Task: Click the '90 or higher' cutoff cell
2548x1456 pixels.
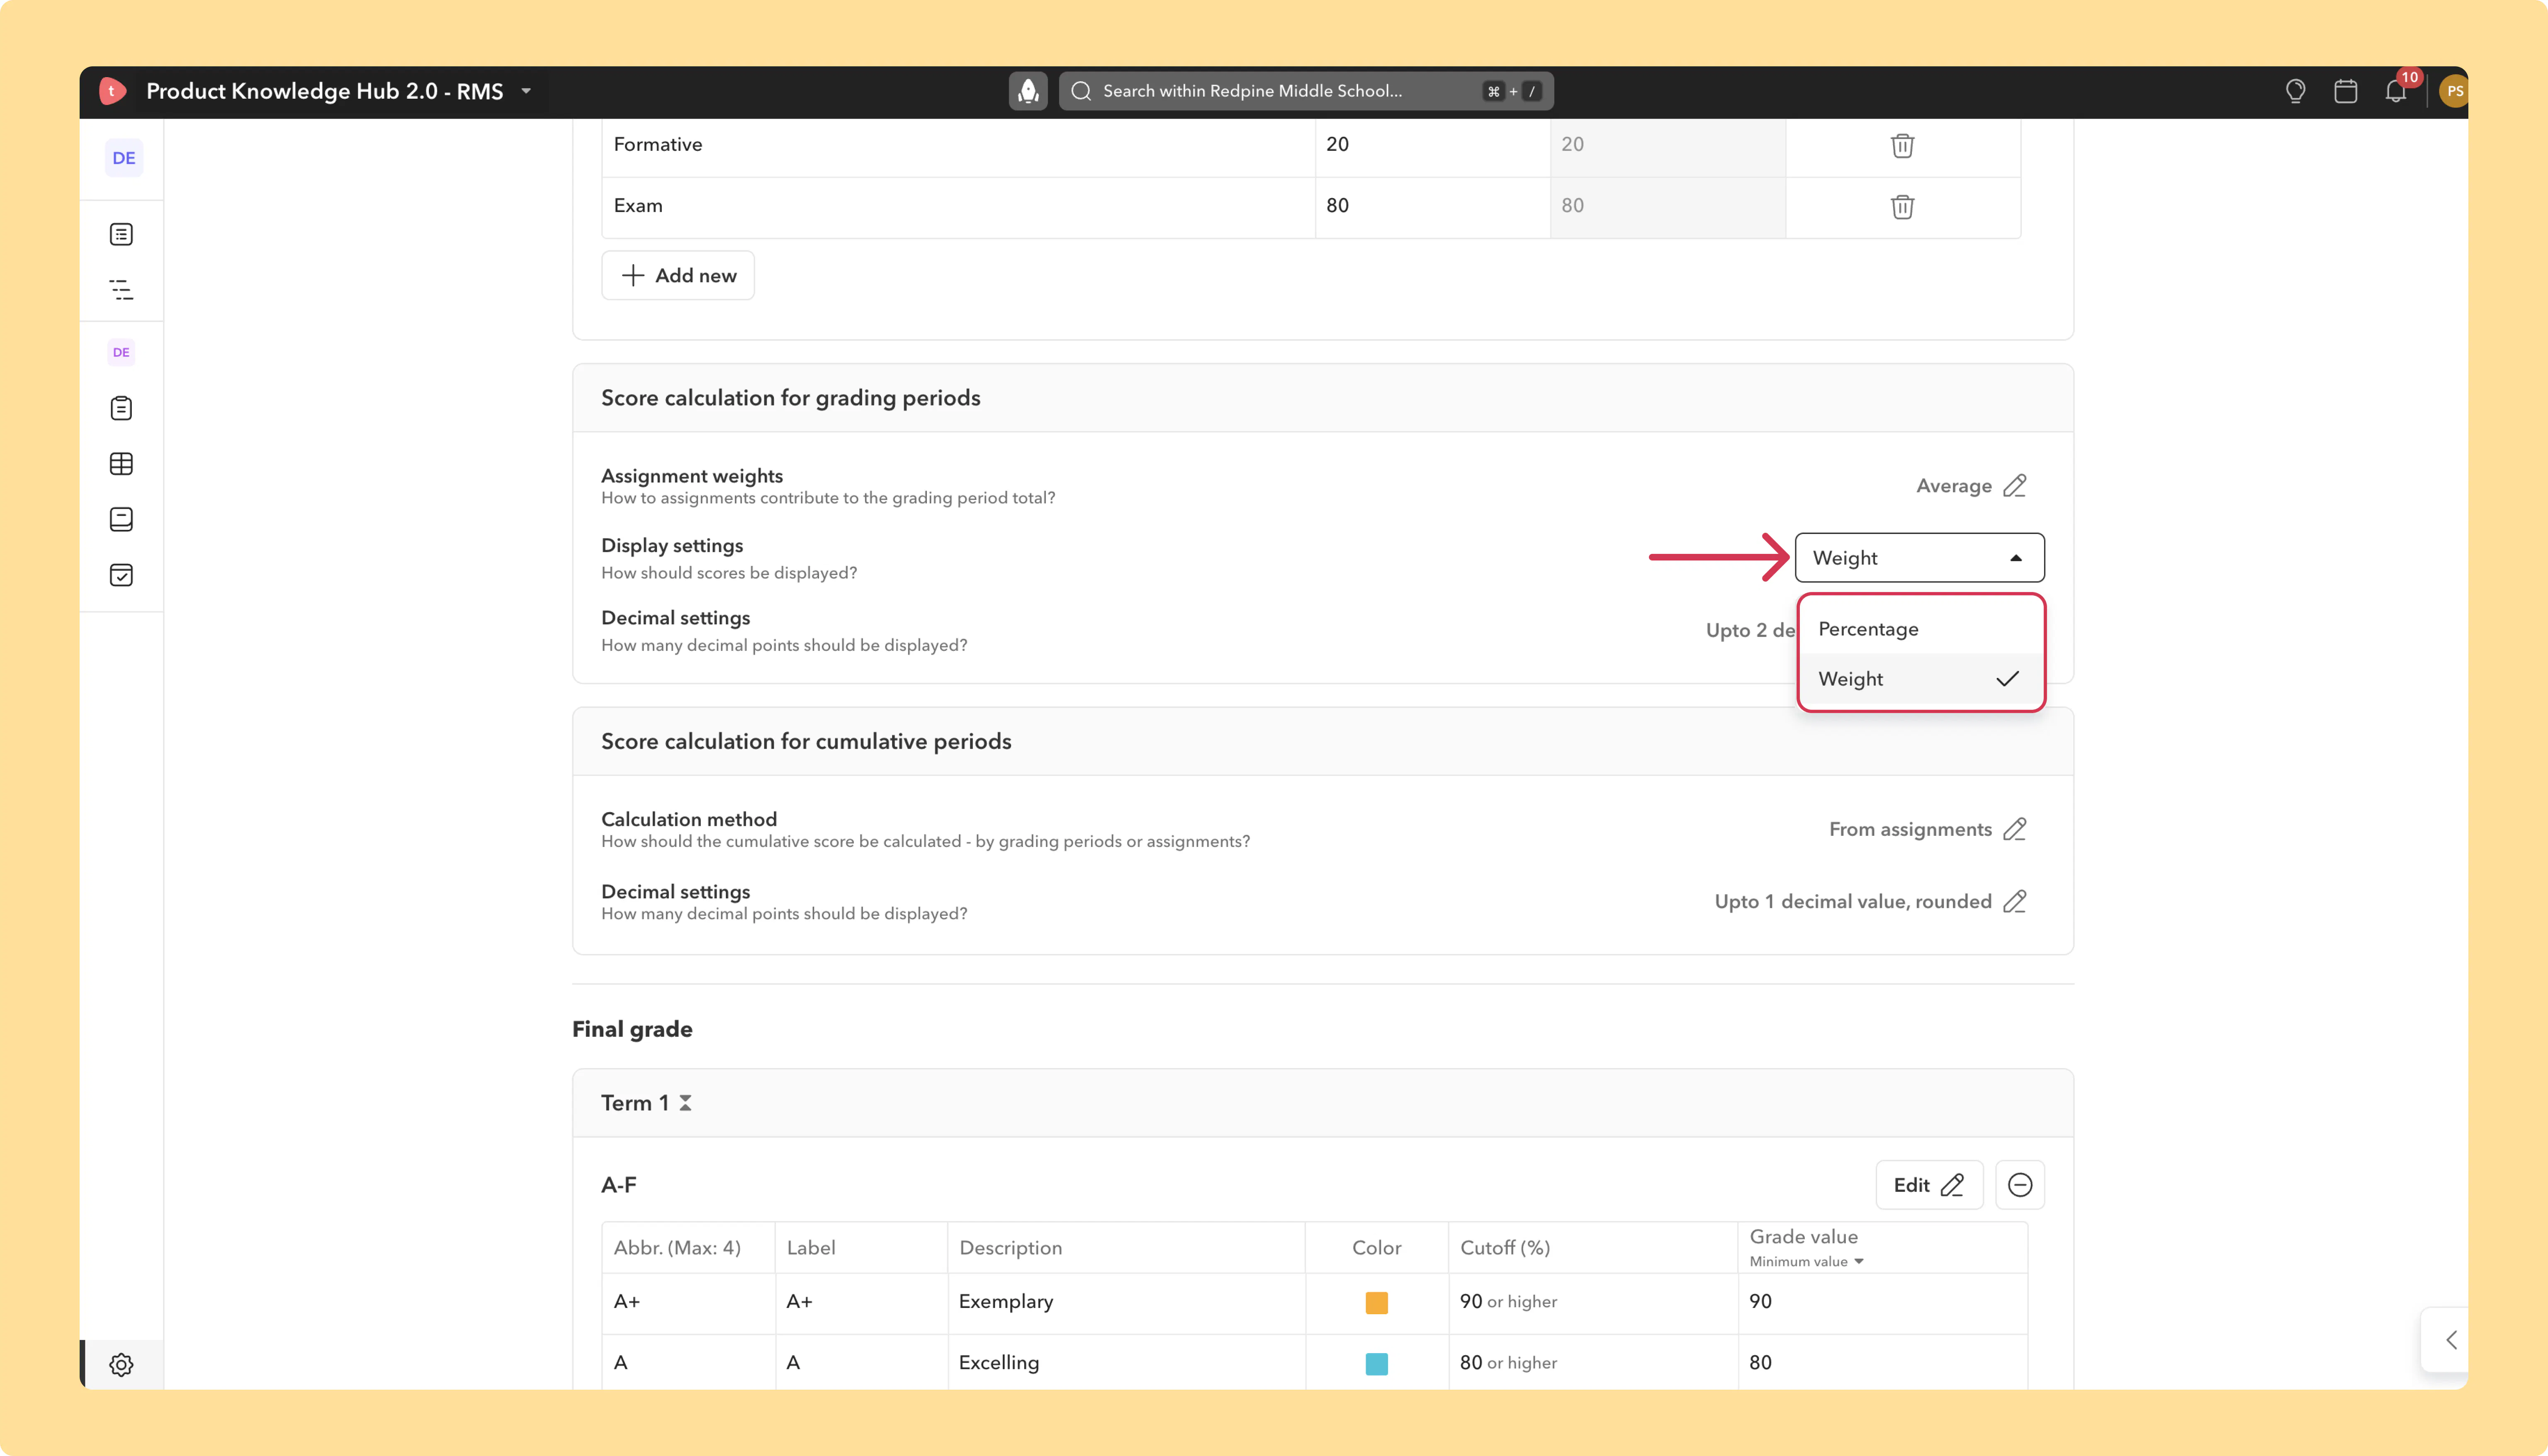Action: 1593,1303
